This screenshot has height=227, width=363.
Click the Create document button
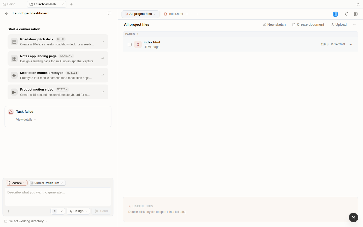tap(308, 24)
